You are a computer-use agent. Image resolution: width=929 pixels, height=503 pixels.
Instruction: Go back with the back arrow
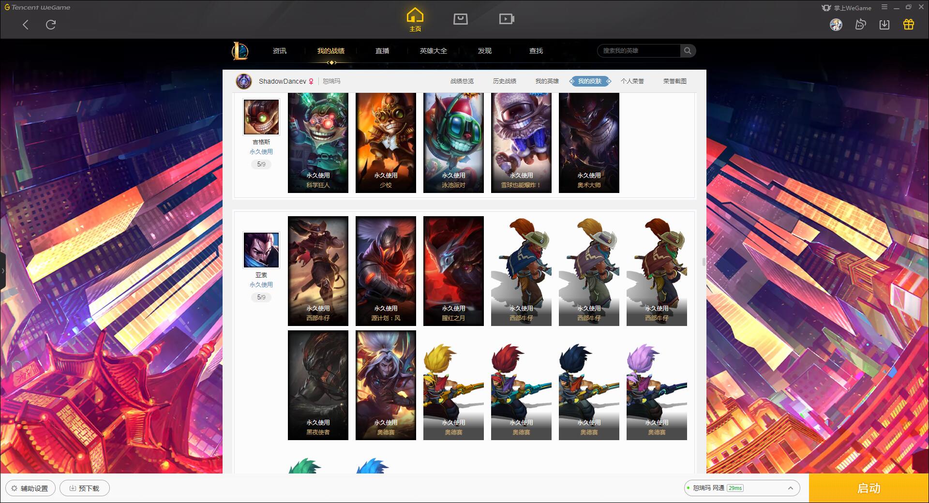point(26,25)
